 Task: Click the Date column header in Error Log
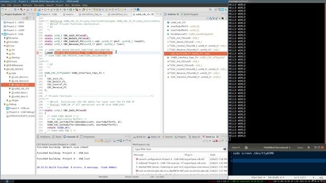[218, 155]
